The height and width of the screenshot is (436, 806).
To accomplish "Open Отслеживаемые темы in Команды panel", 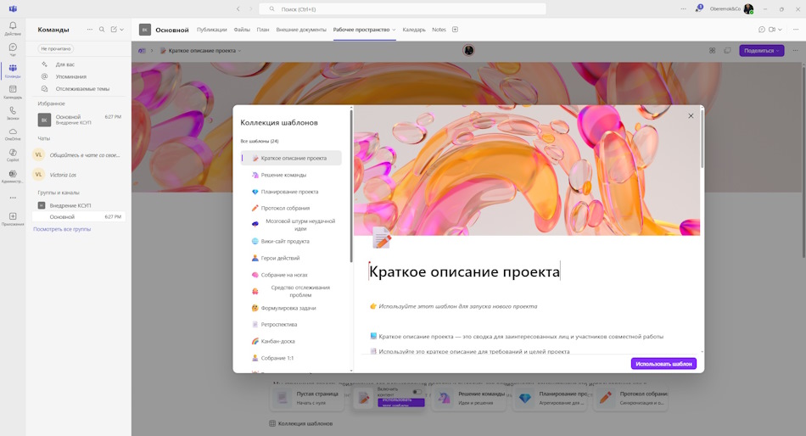I will [x=82, y=89].
